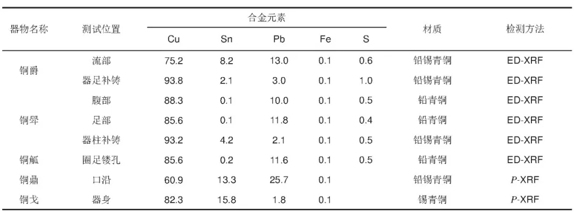Click the 器足补铸 test position cell
The width and height of the screenshot is (574, 212).
(x=102, y=81)
